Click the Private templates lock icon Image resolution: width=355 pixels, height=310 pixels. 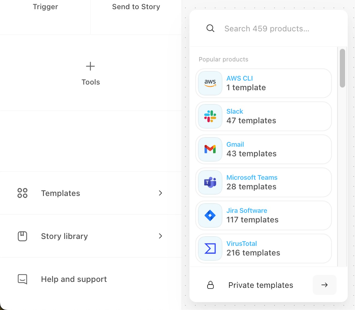[x=211, y=285]
